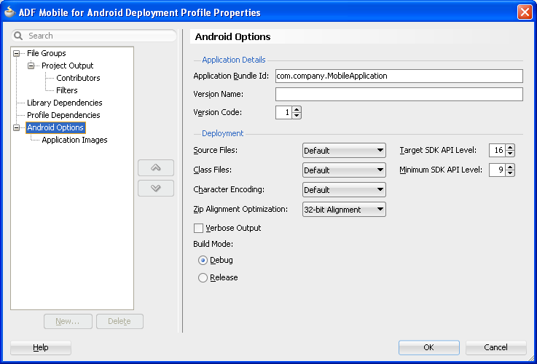
Task: Decrease Version Code with down arrow
Action: (297, 116)
